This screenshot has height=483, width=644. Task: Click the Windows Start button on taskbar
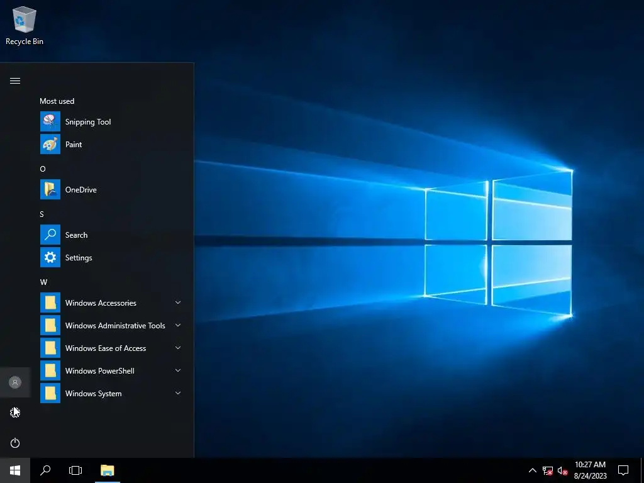[15, 470]
